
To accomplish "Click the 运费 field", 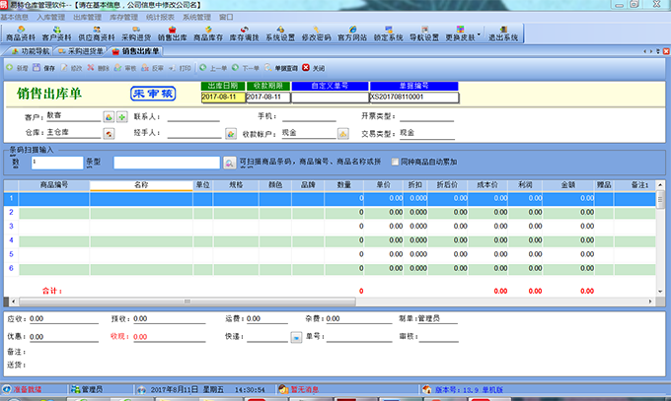I will tap(267, 318).
